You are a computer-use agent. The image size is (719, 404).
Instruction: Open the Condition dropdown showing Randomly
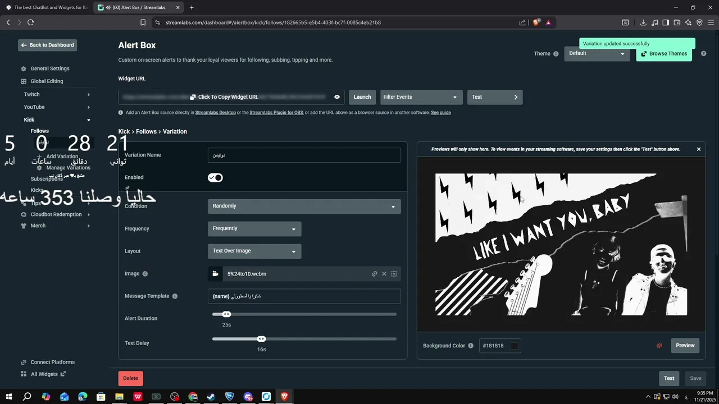click(x=304, y=206)
